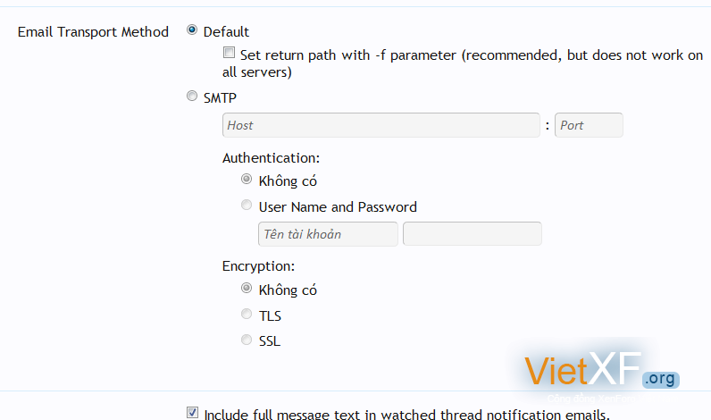Click the SMTP Host input field
This screenshot has height=420, width=711.
click(x=381, y=125)
